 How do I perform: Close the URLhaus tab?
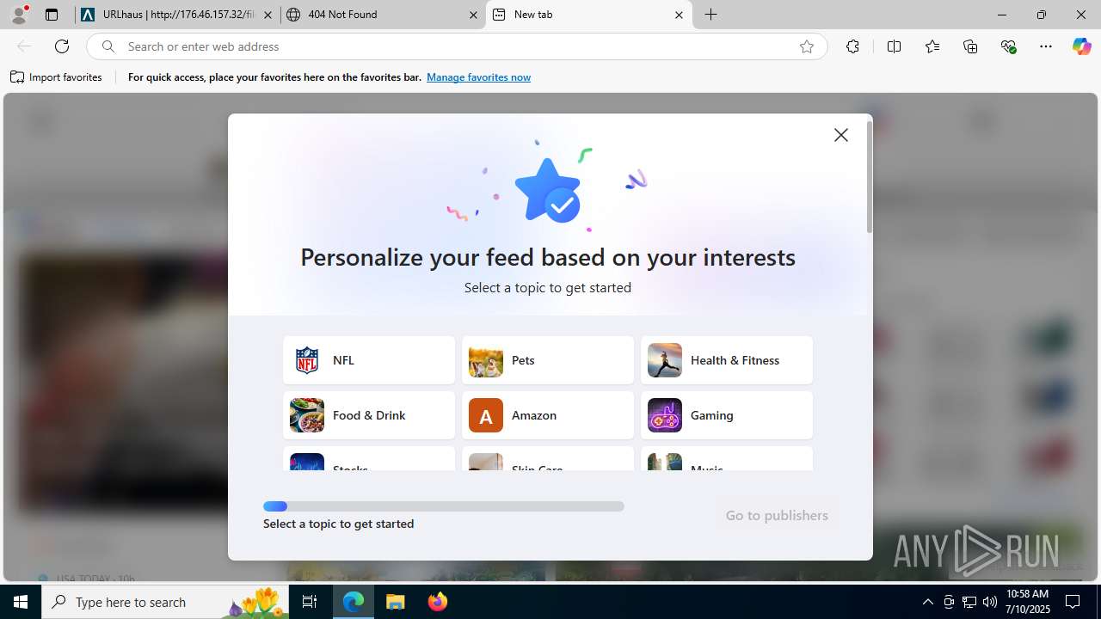pyautogui.click(x=268, y=15)
